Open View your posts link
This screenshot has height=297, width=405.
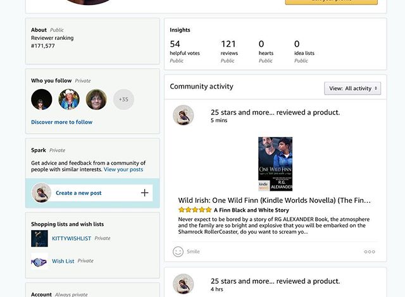coord(123,169)
